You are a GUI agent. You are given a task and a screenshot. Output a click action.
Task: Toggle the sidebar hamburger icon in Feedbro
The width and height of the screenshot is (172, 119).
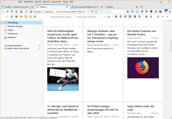(7, 17)
